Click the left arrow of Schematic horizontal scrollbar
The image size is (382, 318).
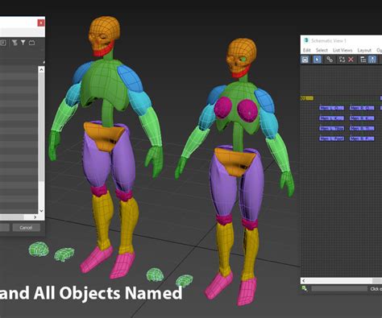[303, 281]
